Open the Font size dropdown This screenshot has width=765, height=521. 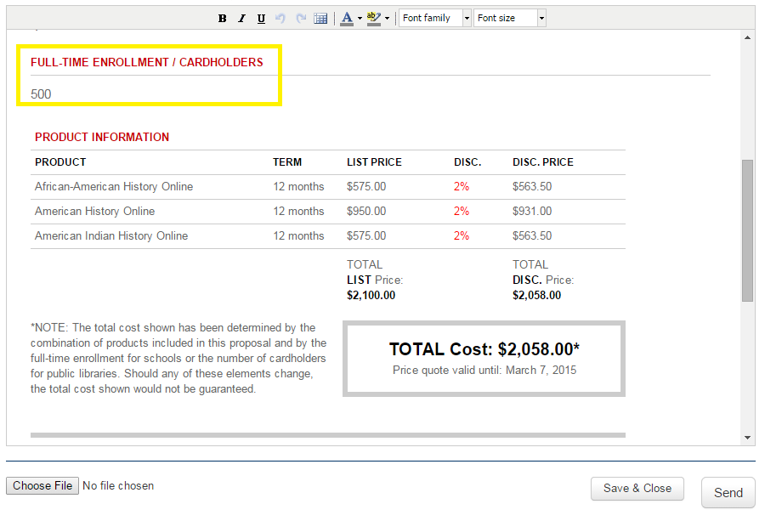(510, 18)
